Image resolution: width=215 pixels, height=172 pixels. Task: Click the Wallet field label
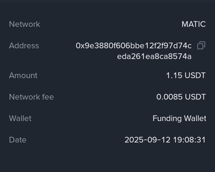click(x=20, y=118)
